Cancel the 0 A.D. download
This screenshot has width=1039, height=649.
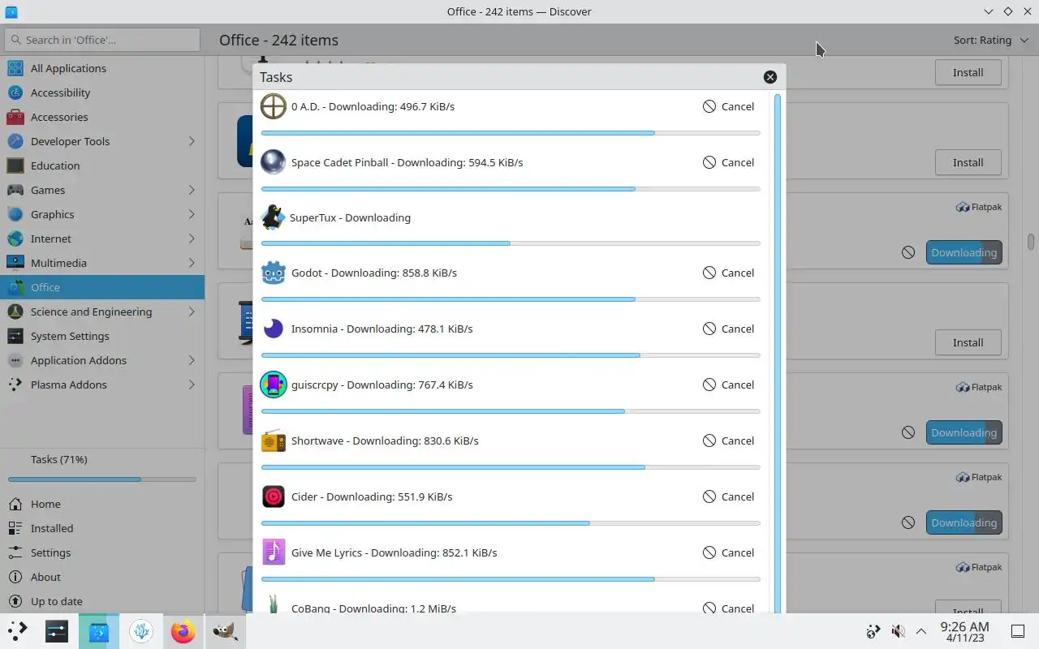[728, 106]
